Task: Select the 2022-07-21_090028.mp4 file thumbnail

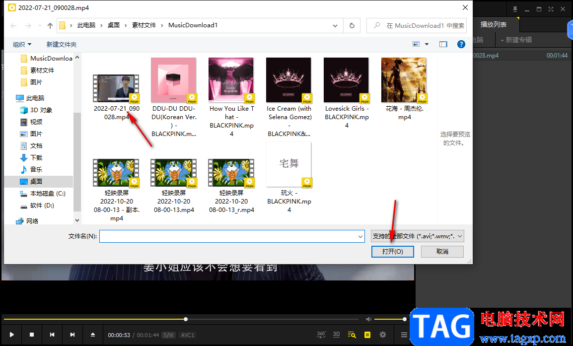Action: coord(116,89)
